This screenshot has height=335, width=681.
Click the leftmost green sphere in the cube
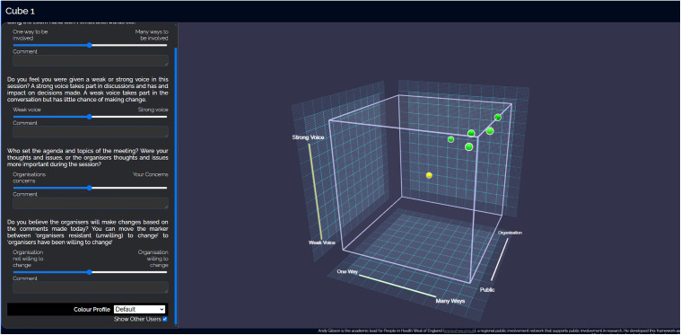pyautogui.click(x=450, y=139)
